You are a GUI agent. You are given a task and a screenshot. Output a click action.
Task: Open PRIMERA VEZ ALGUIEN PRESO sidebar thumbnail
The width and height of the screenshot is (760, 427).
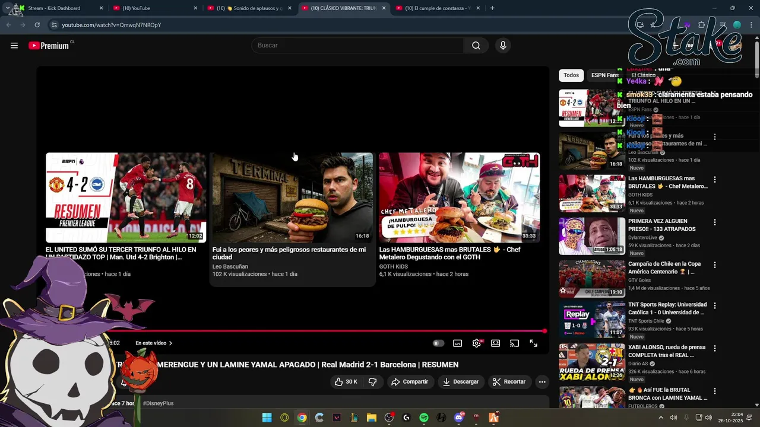[592, 236]
